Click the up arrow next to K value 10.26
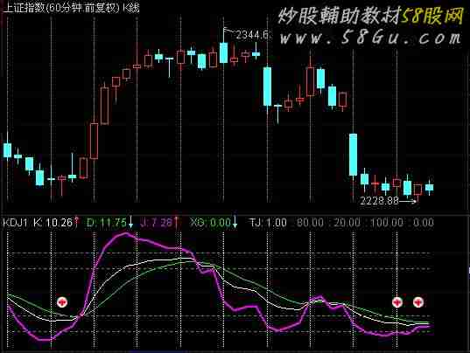 point(76,222)
